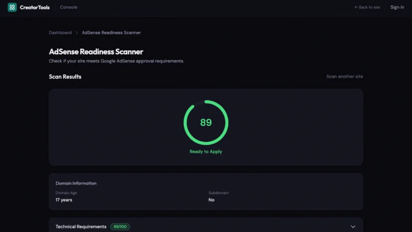Navigate to Dashboard in the breadcrumb
Screen dimensions: 412x232
pyautogui.click(x=60, y=32)
